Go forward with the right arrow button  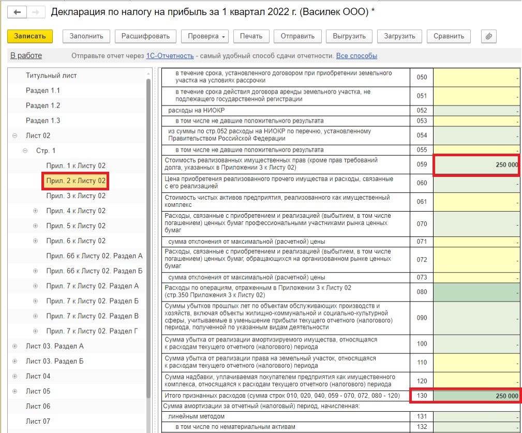click(x=35, y=12)
